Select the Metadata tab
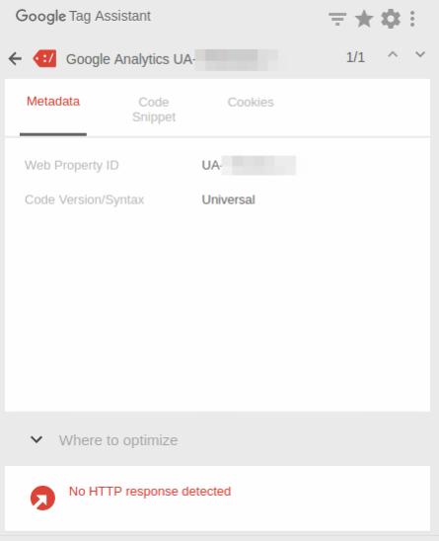 point(53,102)
